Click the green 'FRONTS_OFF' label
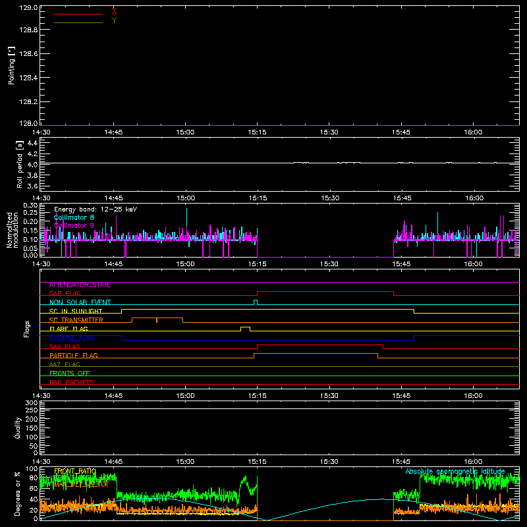Screen dimensions: 527x527 (70, 374)
